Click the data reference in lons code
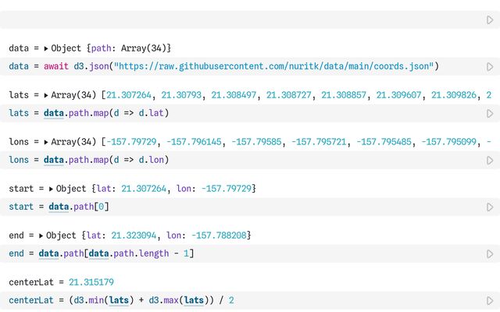500x312 pixels. [54, 160]
